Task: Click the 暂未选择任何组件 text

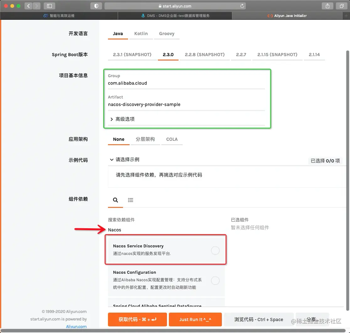Action: click(250, 228)
